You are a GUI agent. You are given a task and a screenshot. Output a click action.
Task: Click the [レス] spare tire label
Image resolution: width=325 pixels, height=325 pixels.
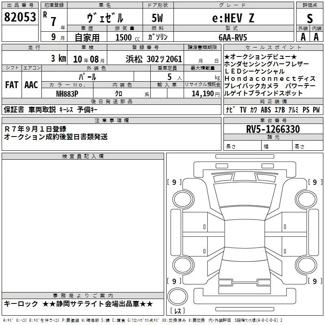[178, 311]
